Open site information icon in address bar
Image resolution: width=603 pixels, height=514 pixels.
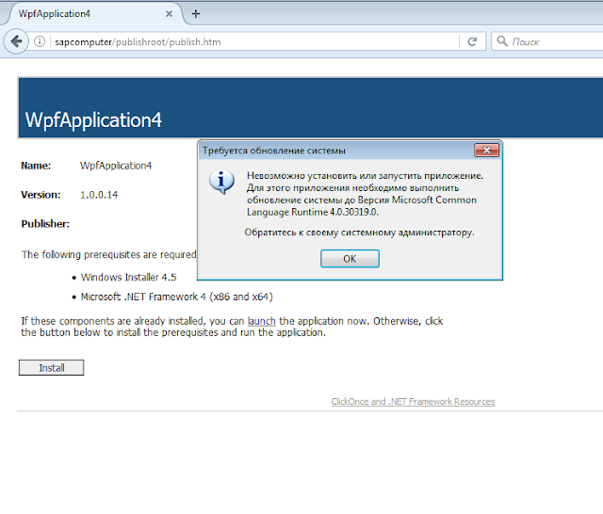tap(40, 41)
